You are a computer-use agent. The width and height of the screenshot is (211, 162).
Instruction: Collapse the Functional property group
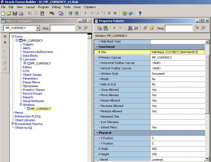tap(97, 47)
